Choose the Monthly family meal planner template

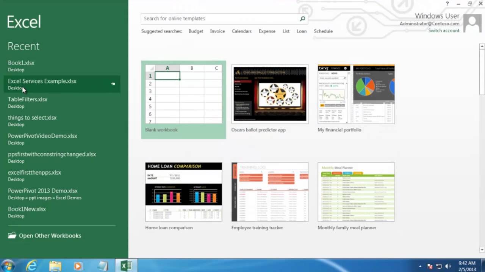[x=356, y=196]
